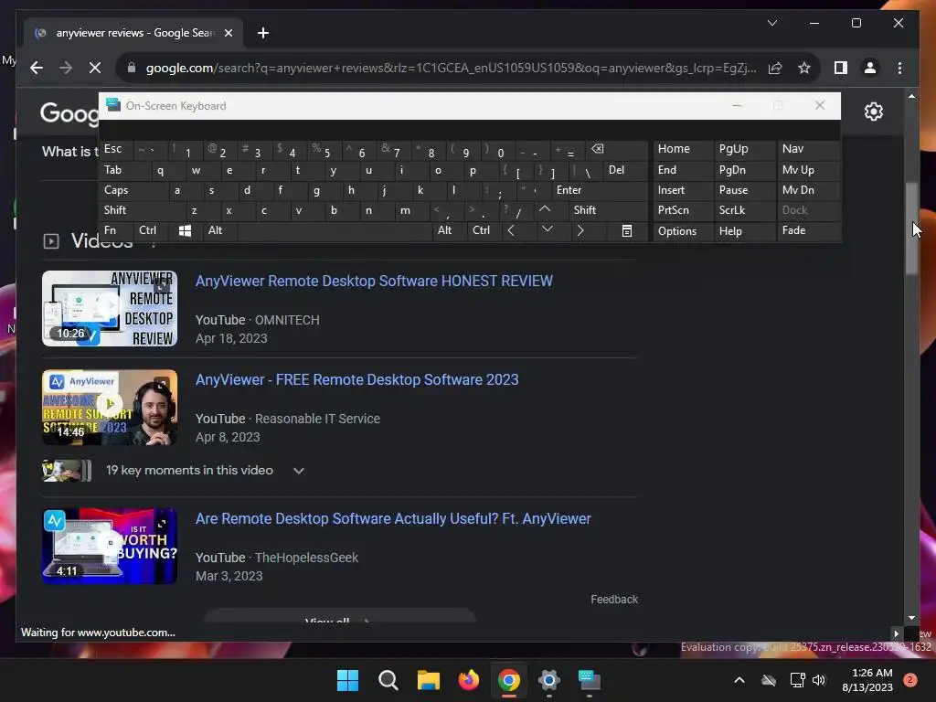936x702 pixels.
Task: Go back using Chrome's back arrow
Action: [37, 68]
